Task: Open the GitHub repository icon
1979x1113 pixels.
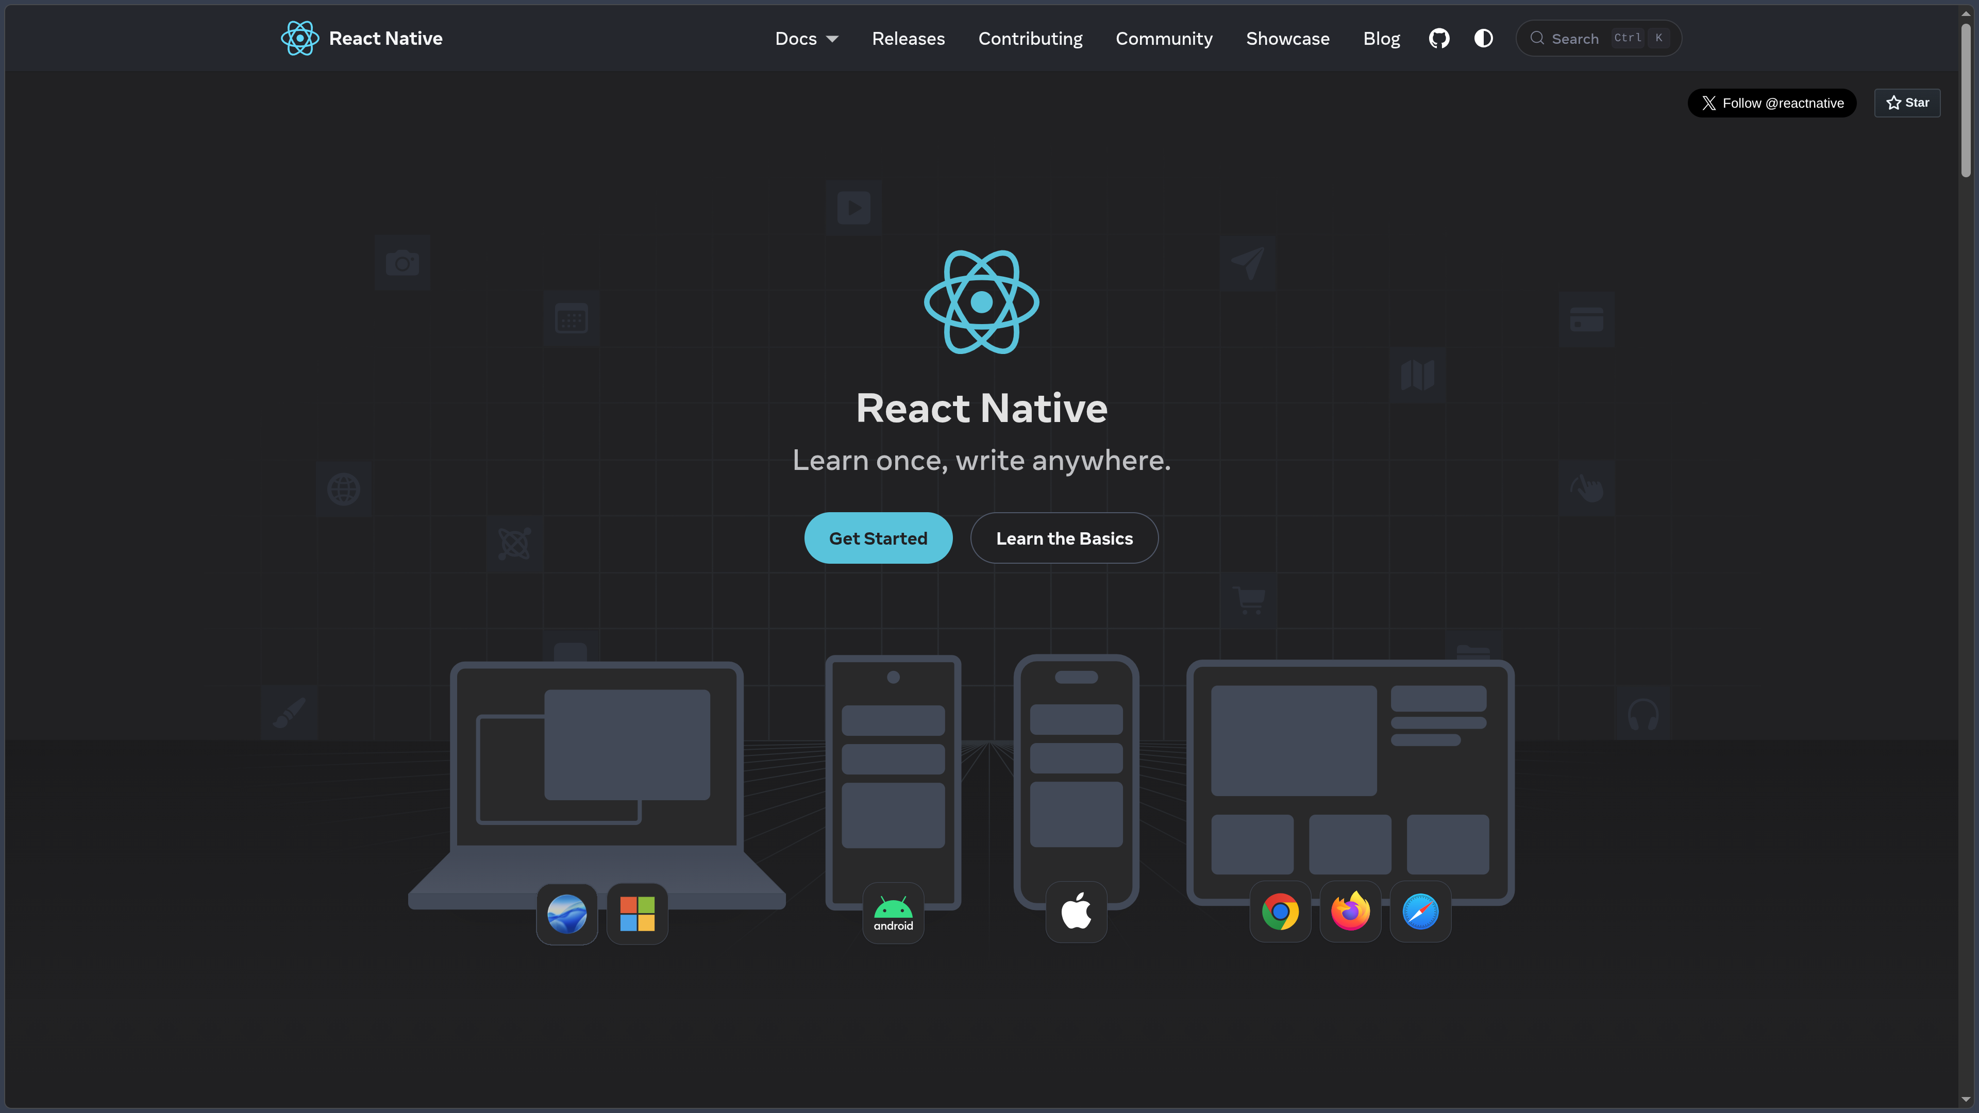Action: [x=1439, y=39]
